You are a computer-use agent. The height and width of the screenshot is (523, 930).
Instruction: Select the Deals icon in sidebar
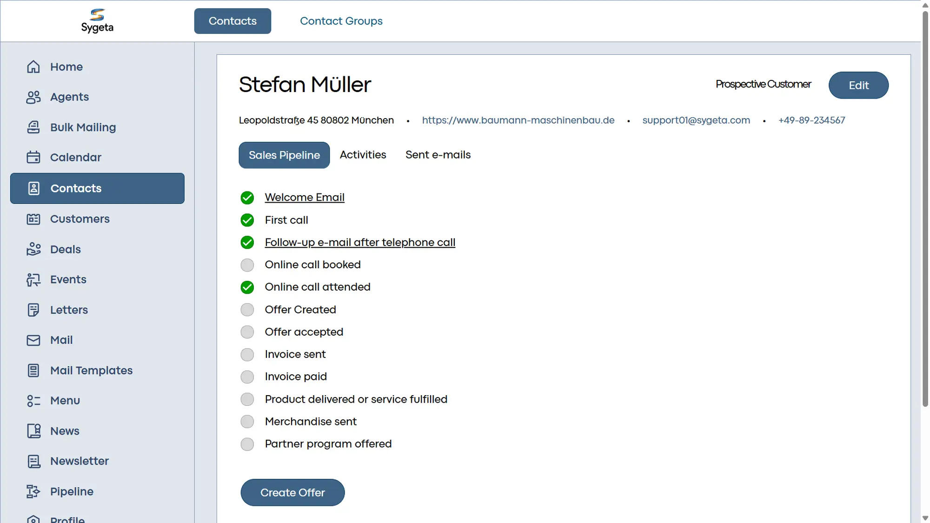(33, 249)
